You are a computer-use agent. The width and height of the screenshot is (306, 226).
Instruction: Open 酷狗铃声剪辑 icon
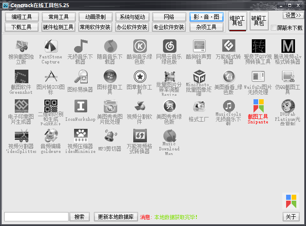tap(199, 46)
